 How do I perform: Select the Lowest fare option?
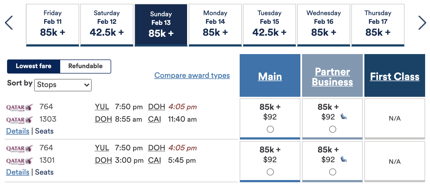[34, 66]
